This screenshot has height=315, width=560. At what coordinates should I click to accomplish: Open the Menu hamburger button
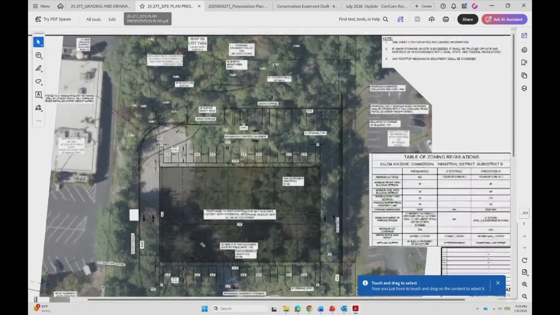tap(41, 6)
